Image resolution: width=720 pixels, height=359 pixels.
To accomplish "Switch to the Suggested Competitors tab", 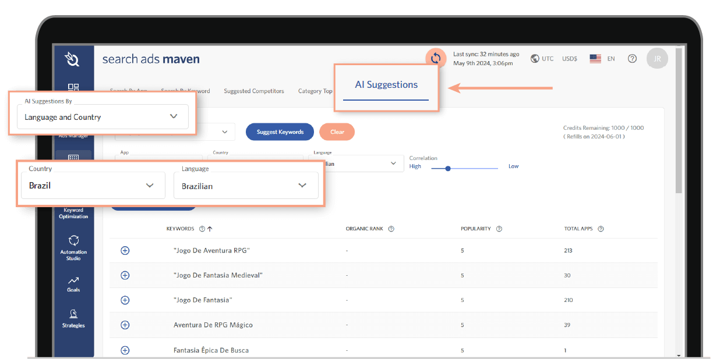I will point(253,91).
